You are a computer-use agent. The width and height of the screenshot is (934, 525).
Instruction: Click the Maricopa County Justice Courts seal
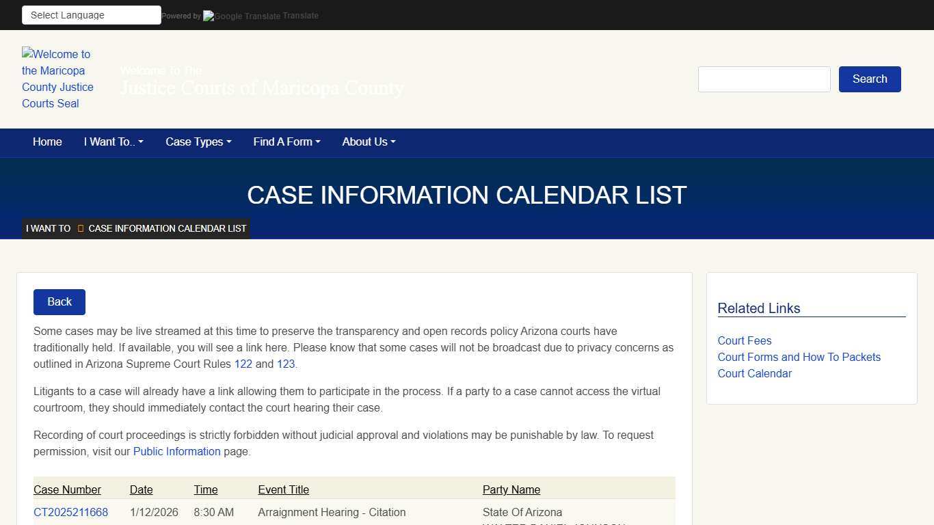tap(57, 79)
